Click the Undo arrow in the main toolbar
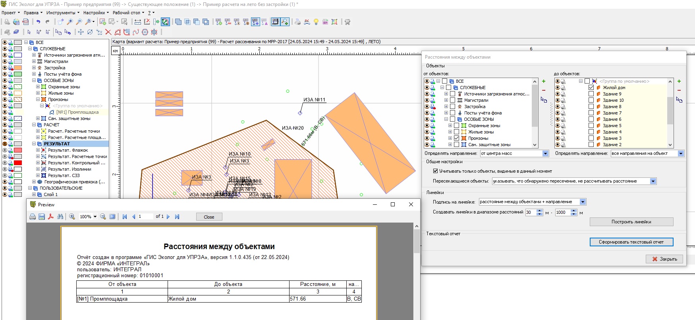The image size is (695, 320). 38,22
